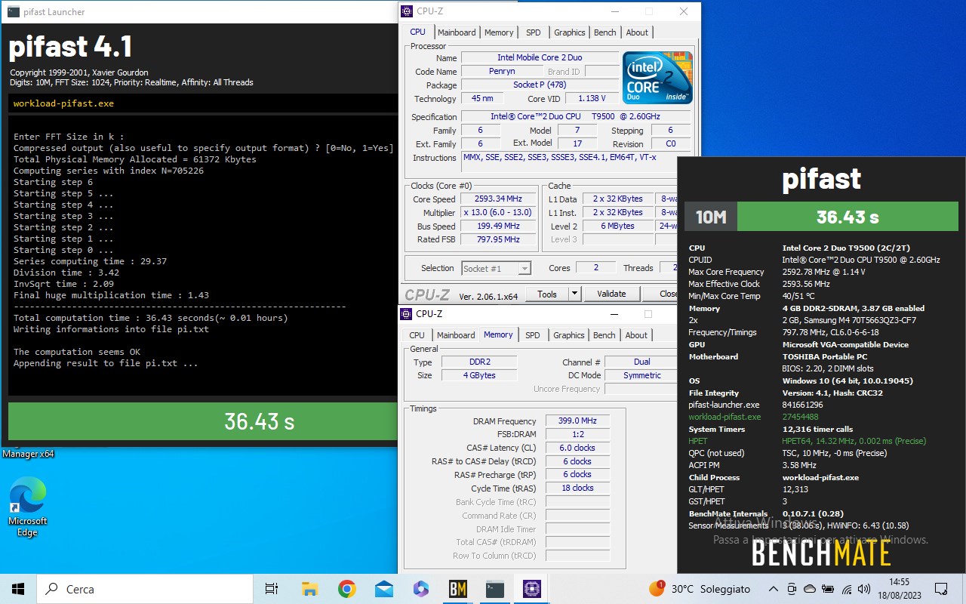Image resolution: width=966 pixels, height=604 pixels.
Task: Switch to pifast console taskbar icon
Action: click(x=494, y=589)
